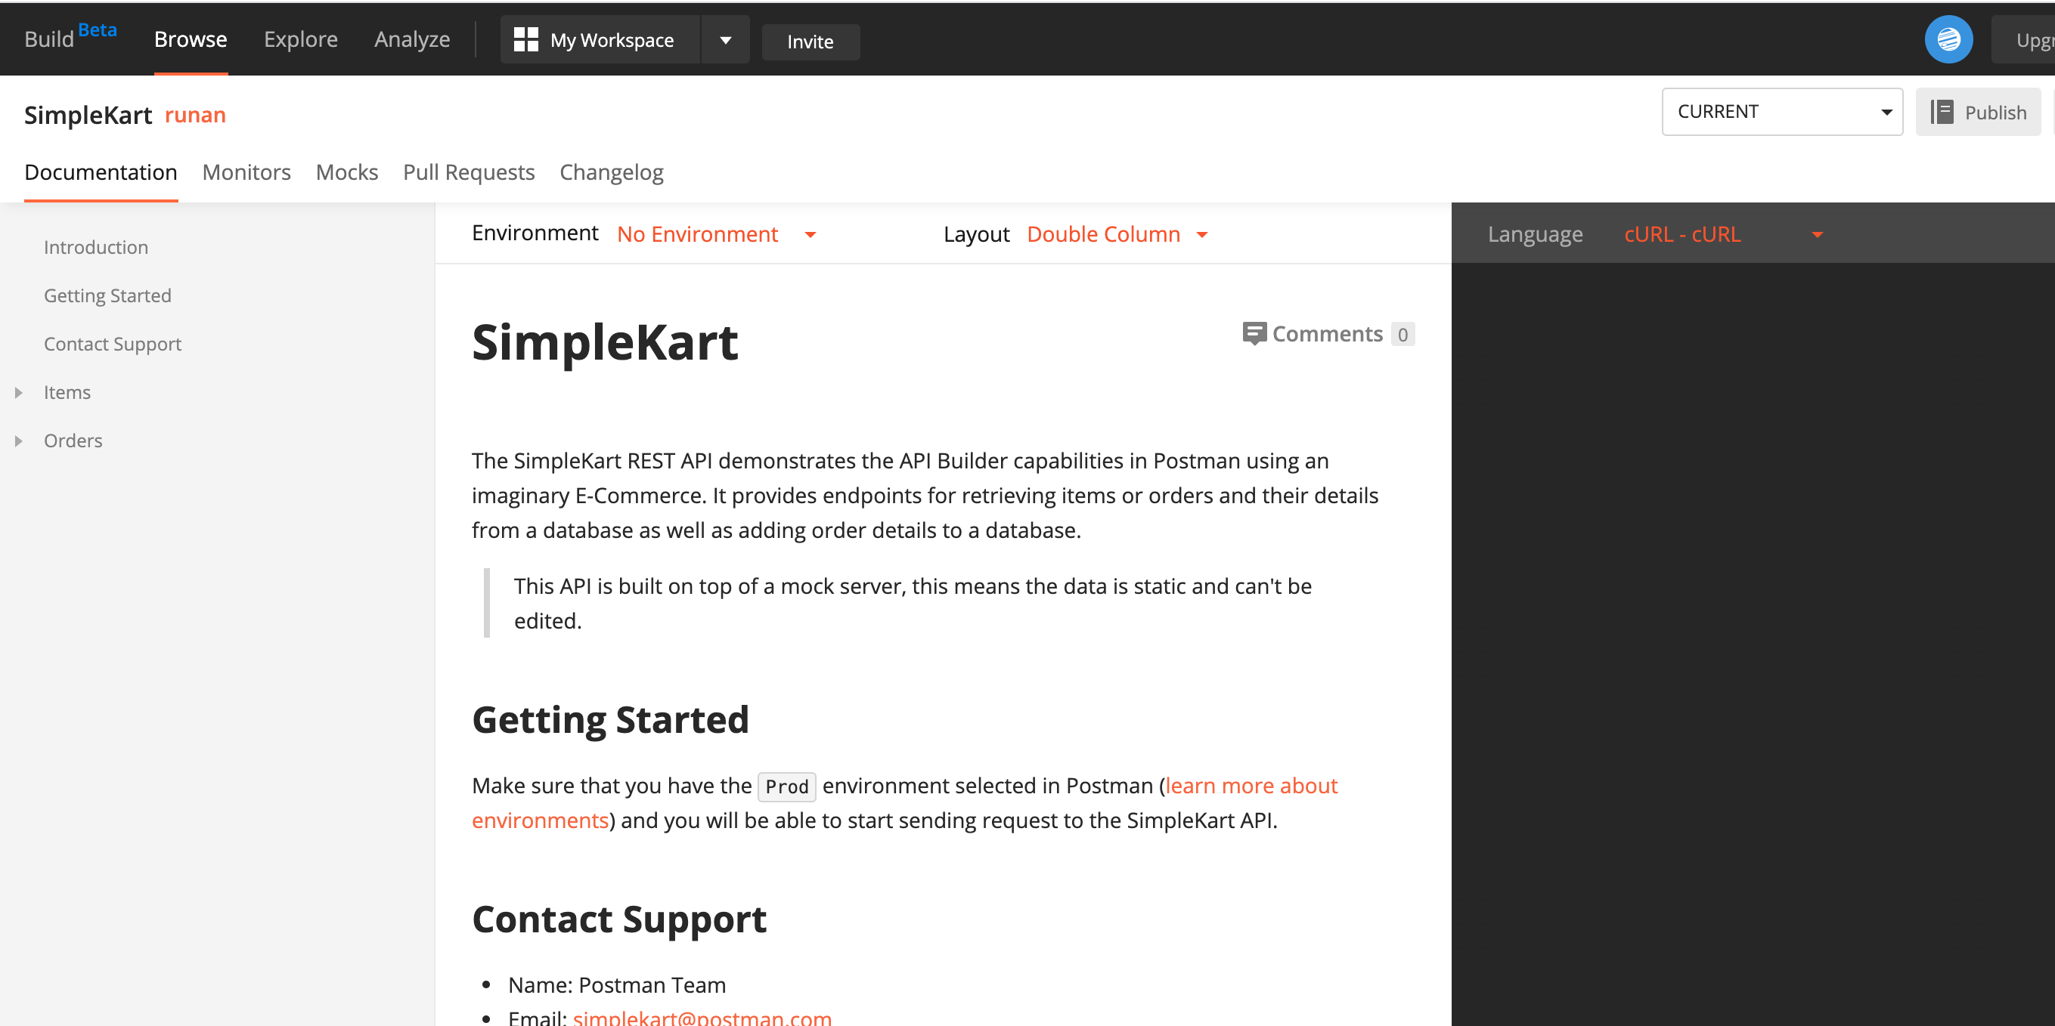Click the Invite button
This screenshot has height=1026, width=2055.
pos(809,41)
